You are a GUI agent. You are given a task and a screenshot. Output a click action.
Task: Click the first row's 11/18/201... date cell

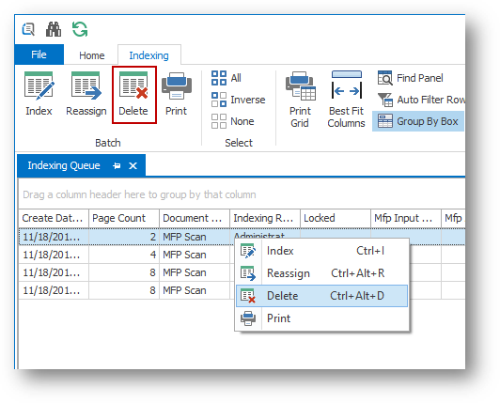[x=54, y=237]
